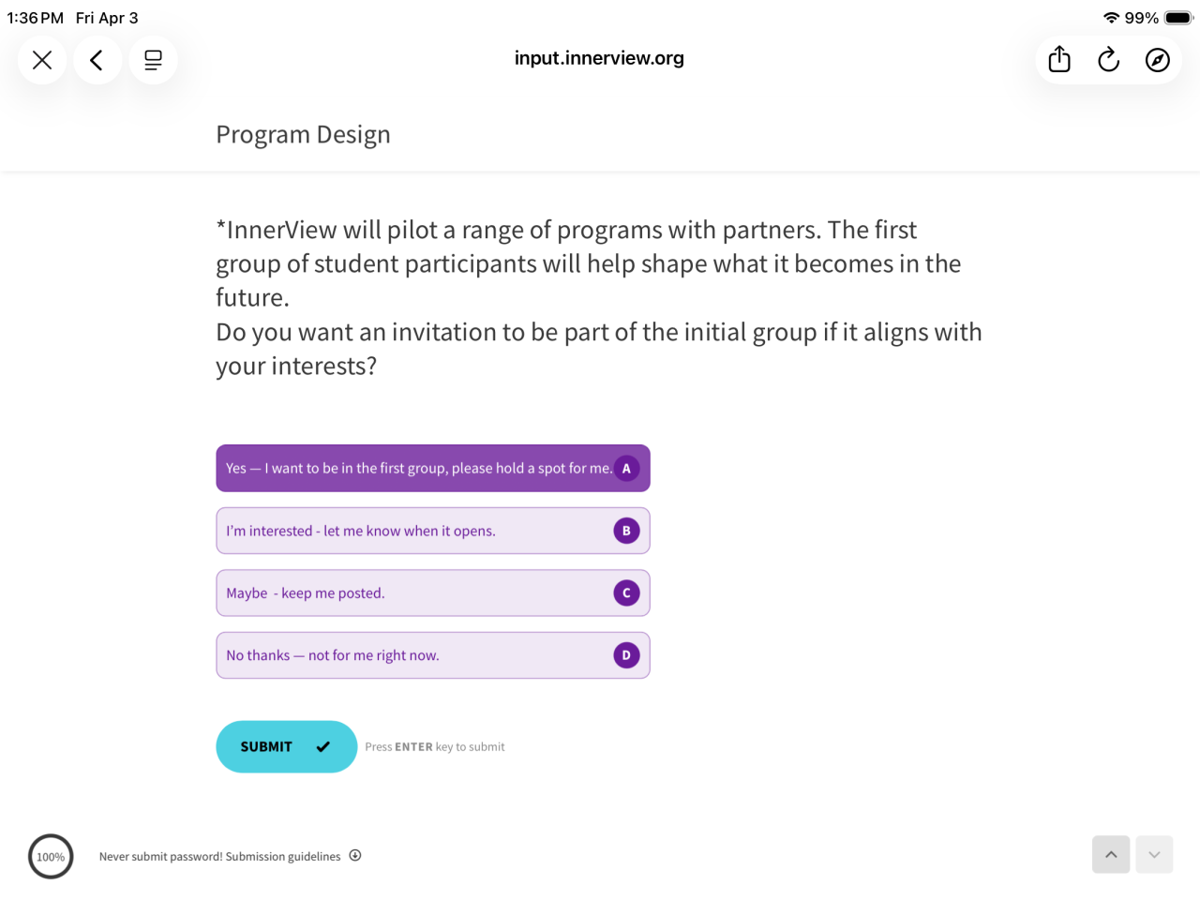Viewport: 1200px width, 900px height.
Task: Tap the input.innerview.org address bar
Action: click(599, 58)
